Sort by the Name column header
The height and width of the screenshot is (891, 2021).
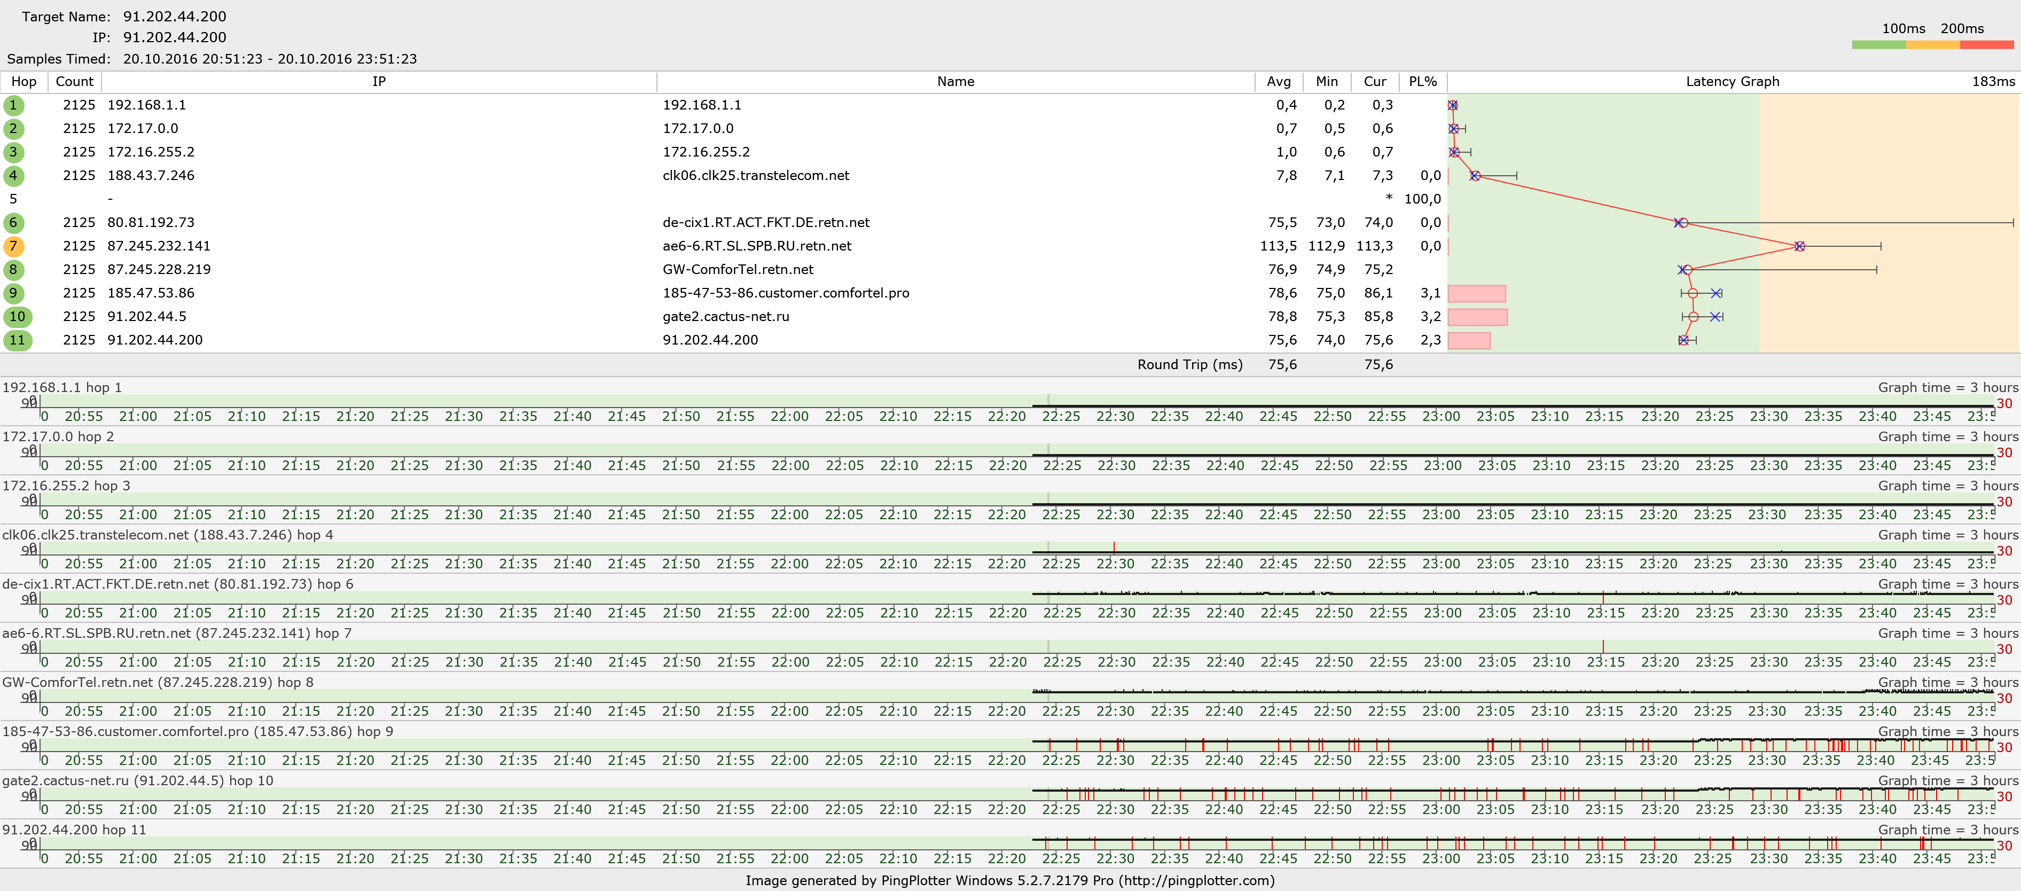[955, 82]
